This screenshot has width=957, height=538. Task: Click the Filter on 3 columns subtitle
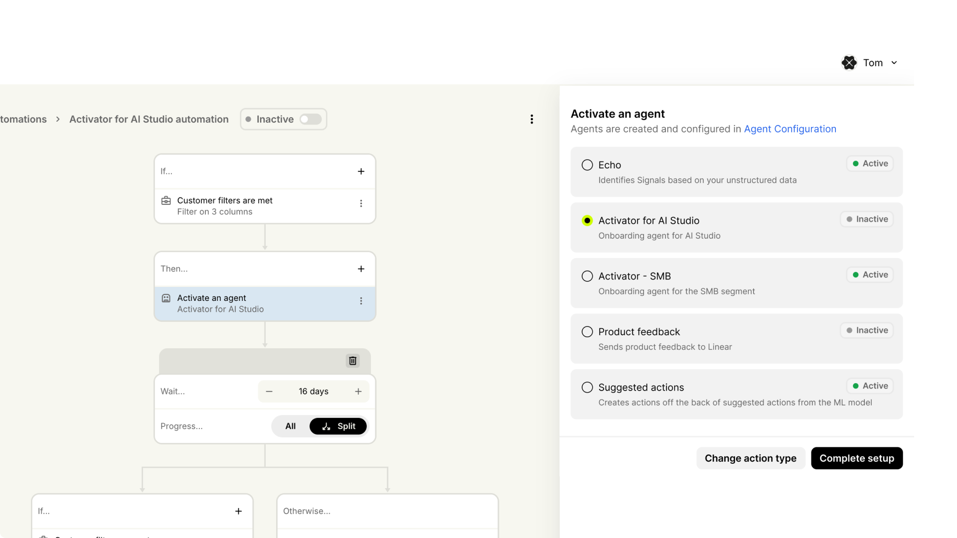click(x=214, y=212)
